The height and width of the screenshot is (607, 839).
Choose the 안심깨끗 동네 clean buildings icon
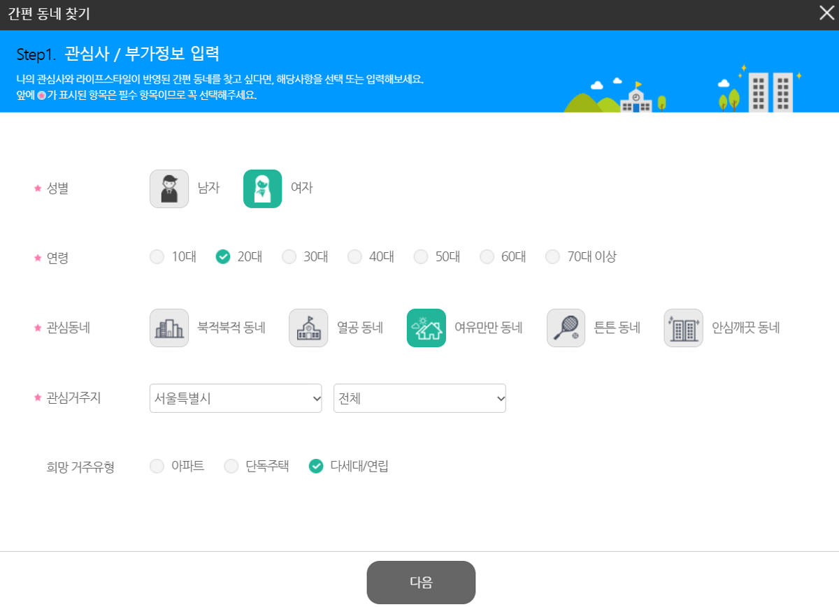coord(683,328)
